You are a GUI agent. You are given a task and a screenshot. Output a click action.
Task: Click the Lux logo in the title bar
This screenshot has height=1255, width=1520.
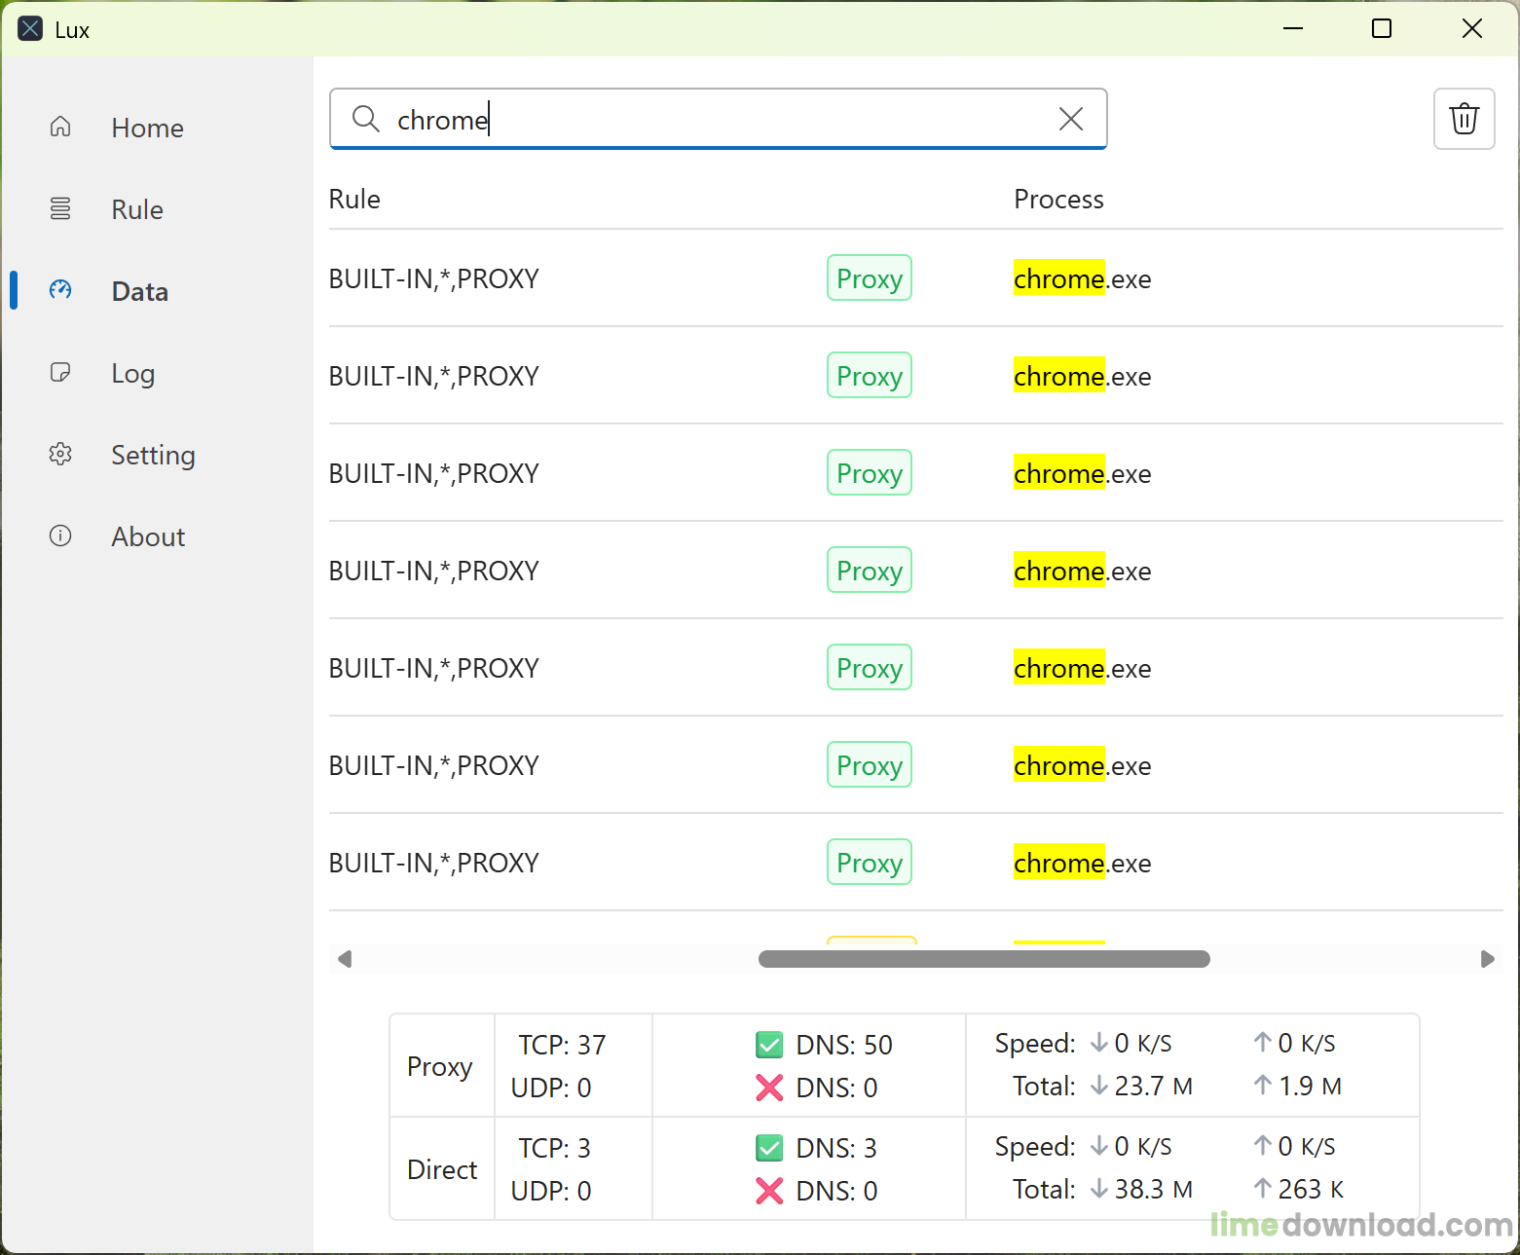29,28
